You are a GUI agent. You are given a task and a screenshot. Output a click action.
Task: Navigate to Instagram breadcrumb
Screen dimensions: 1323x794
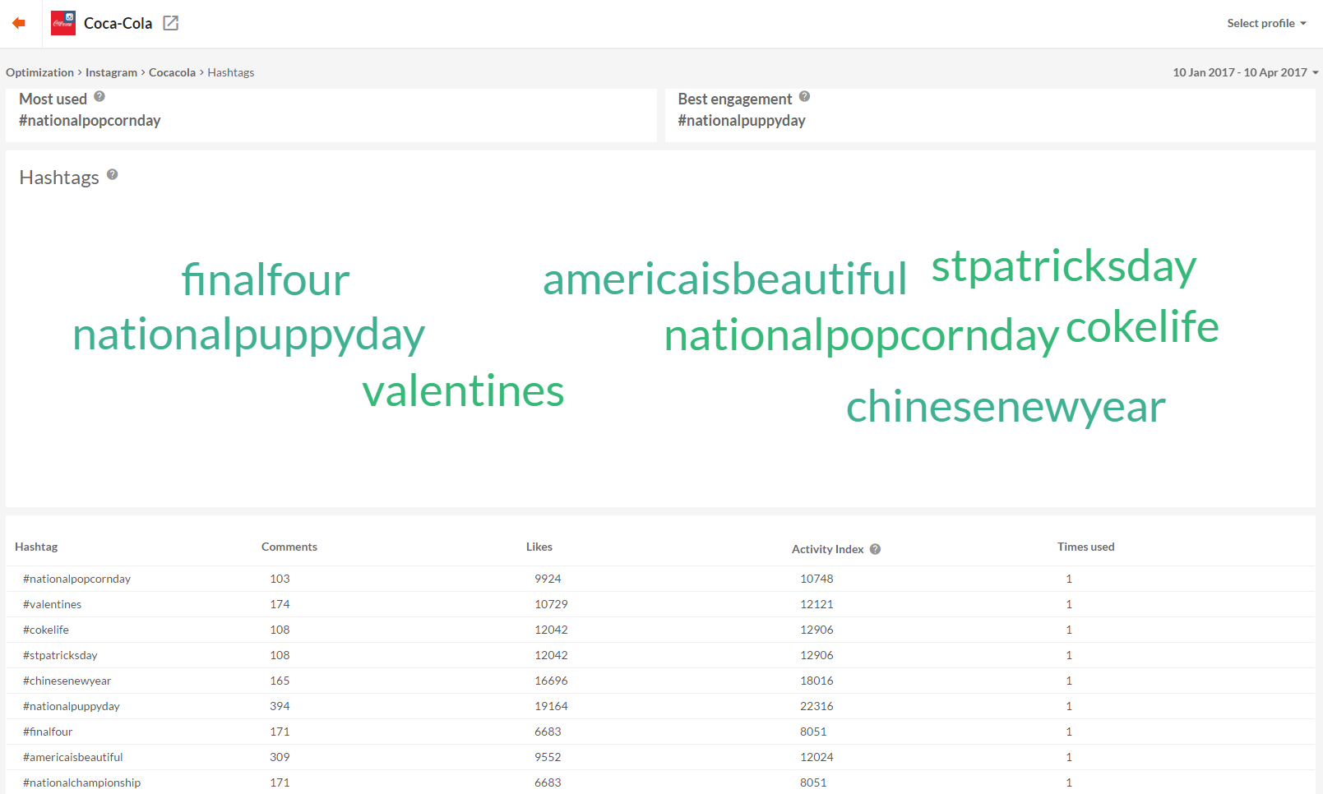111,72
